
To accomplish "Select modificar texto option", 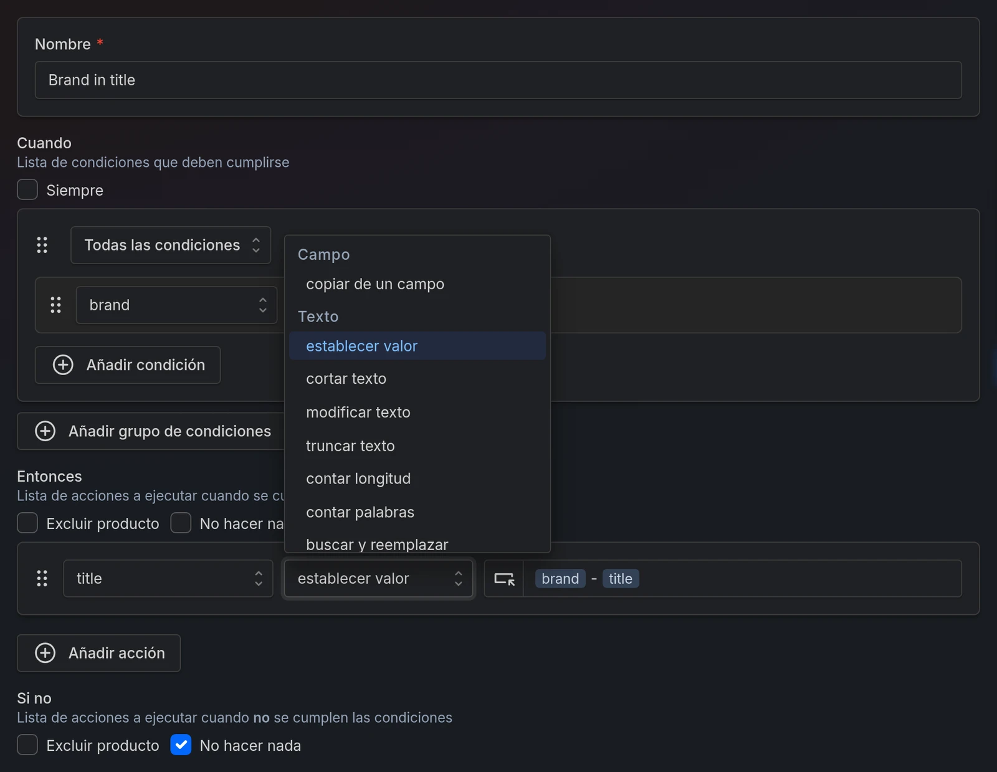I will pos(417,412).
